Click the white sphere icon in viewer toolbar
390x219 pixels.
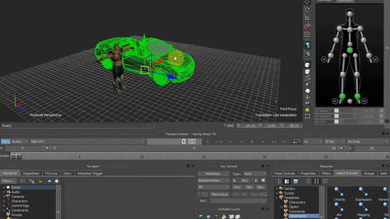[x=308, y=91]
